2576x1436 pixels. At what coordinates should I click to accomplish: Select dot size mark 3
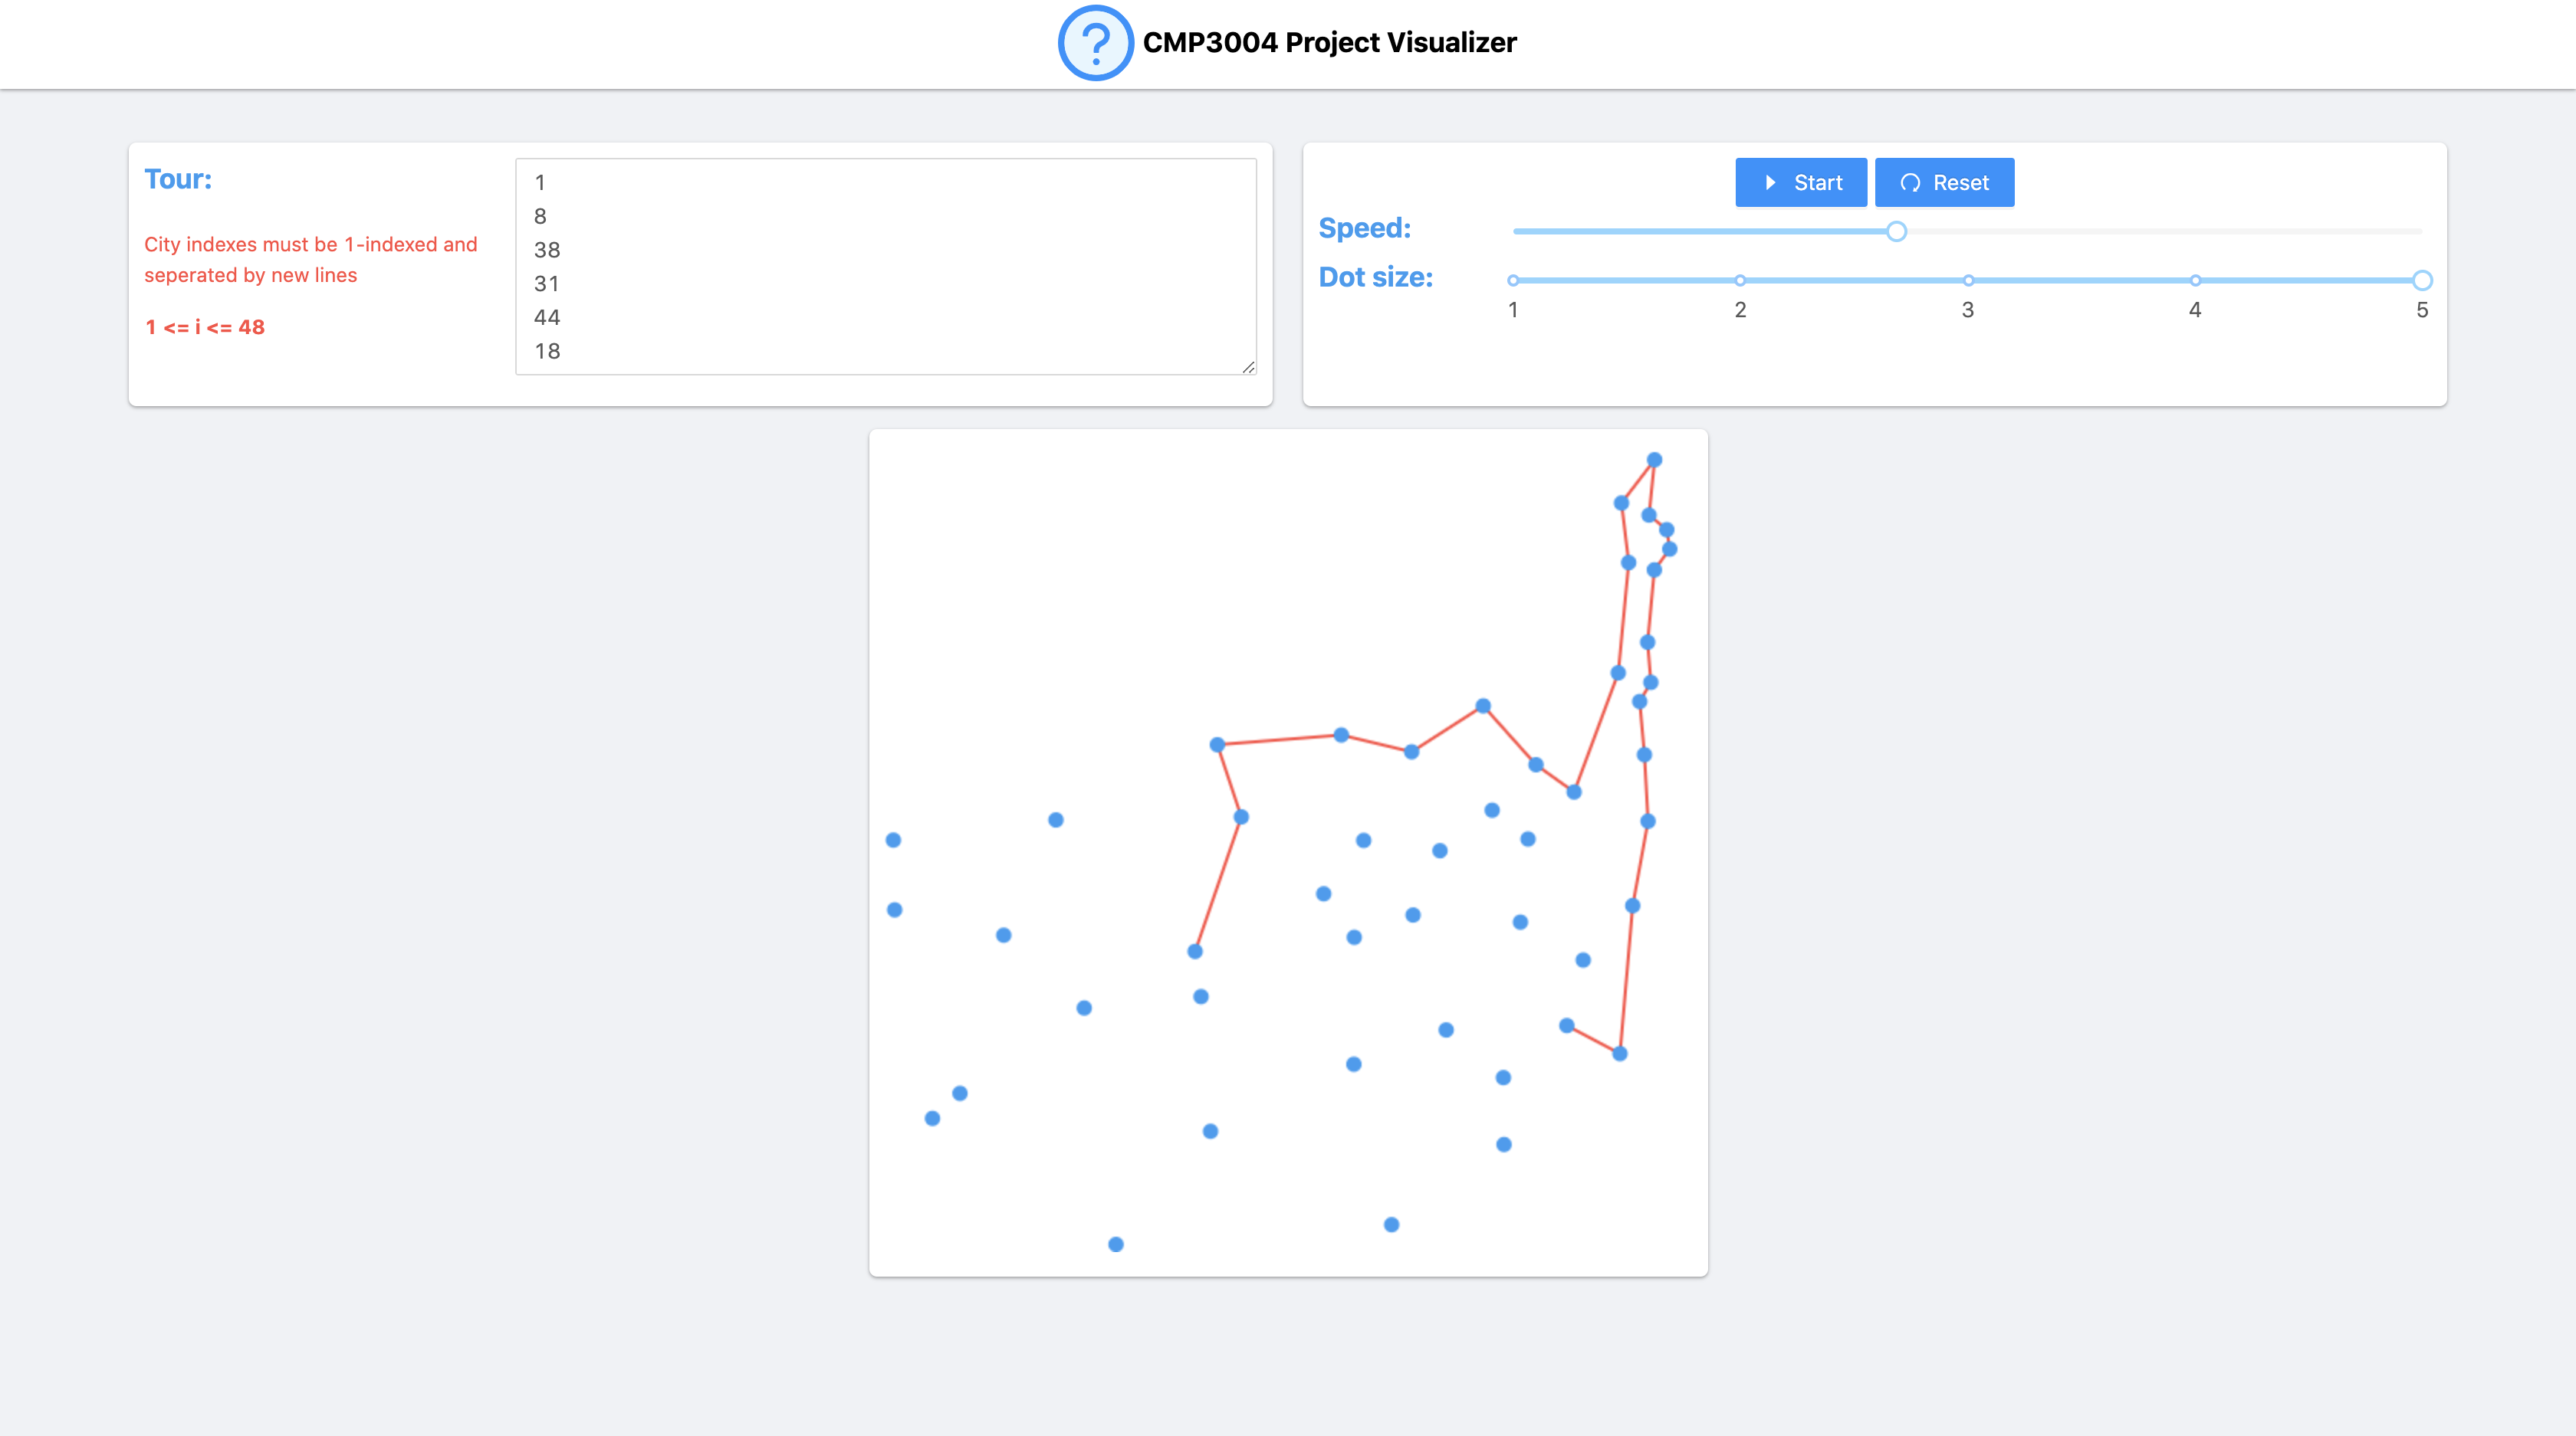pos(1967,280)
